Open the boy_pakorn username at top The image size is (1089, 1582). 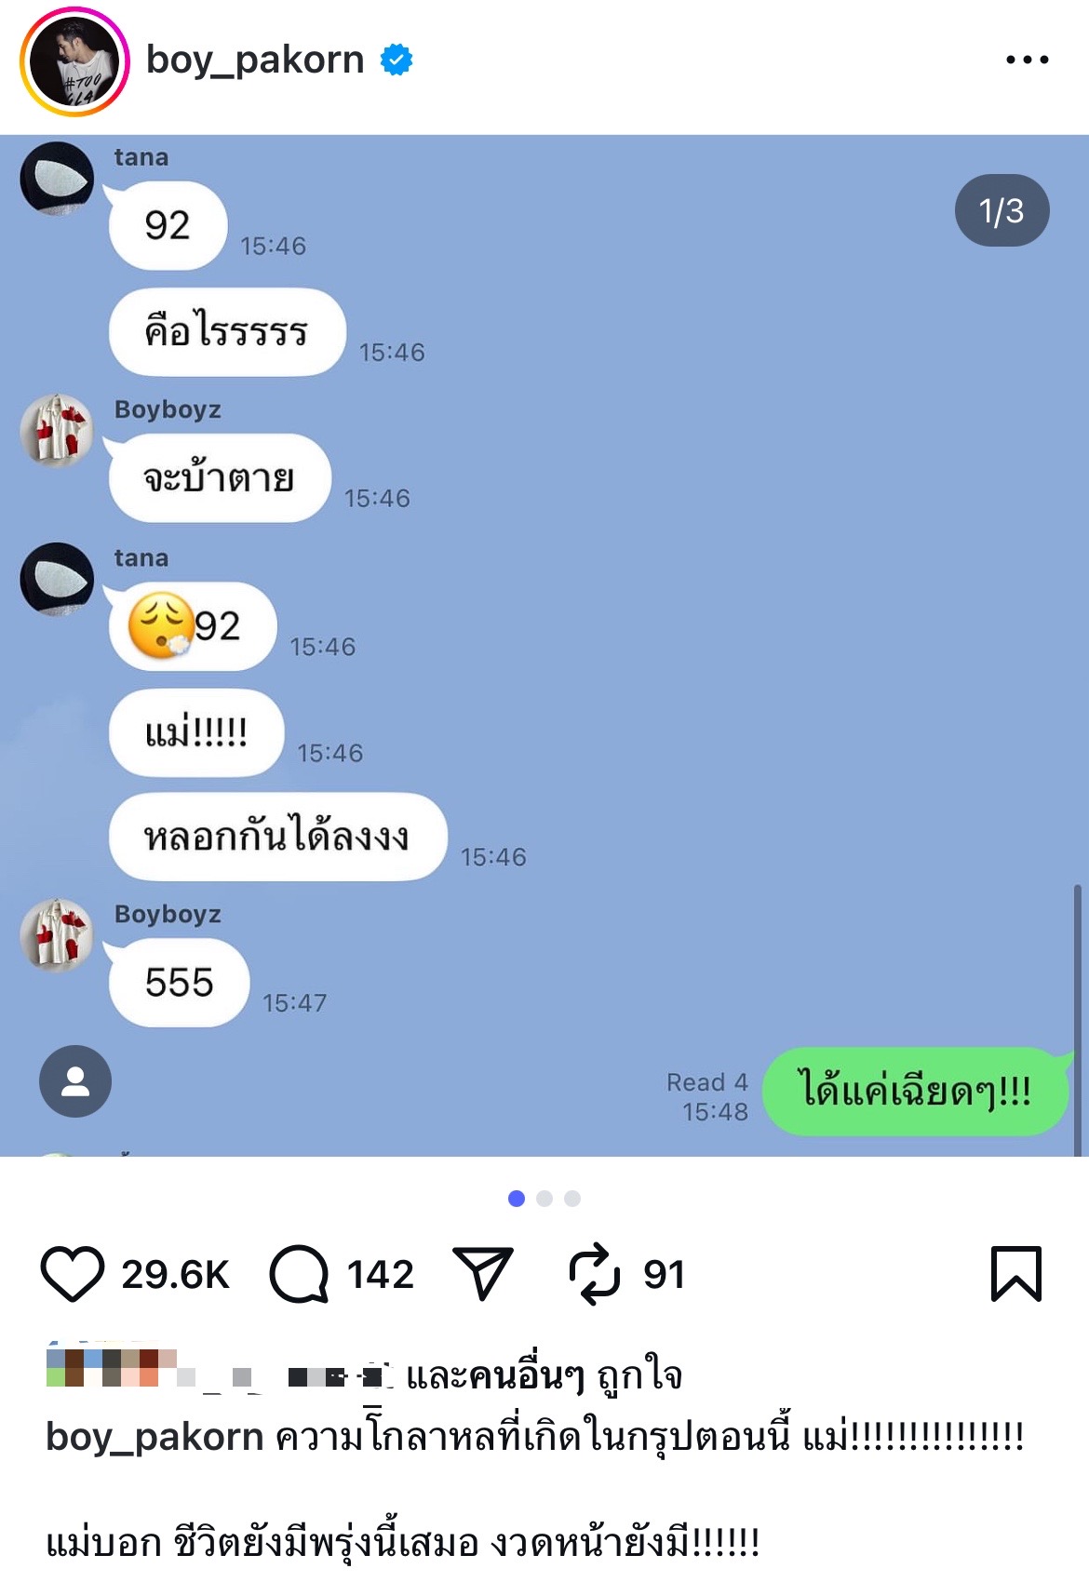point(255,60)
